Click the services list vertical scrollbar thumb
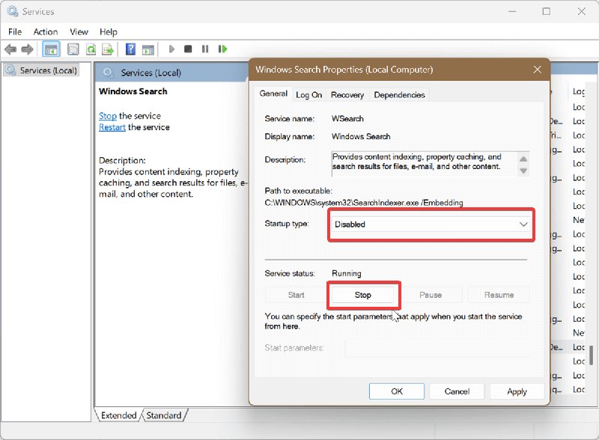 point(591,355)
